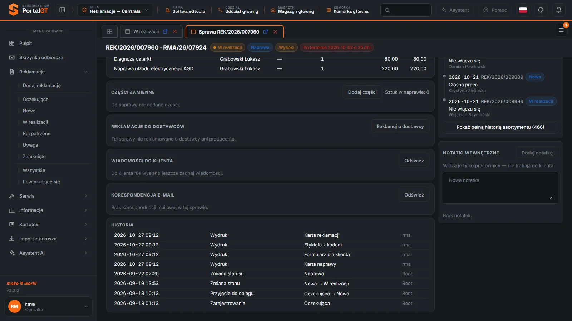The height and width of the screenshot is (321, 572).
Task: Open Komórka główna selector
Action: tap(347, 10)
